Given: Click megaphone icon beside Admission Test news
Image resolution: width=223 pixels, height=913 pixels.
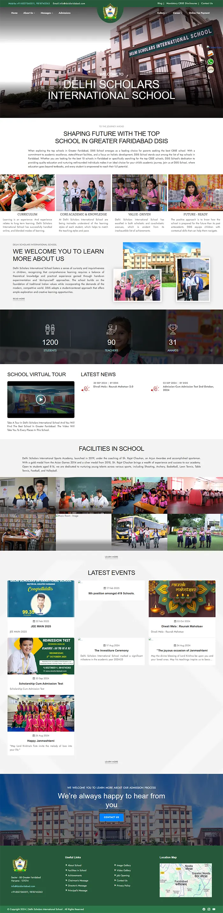Looking at the screenshot, I should (x=155, y=389).
